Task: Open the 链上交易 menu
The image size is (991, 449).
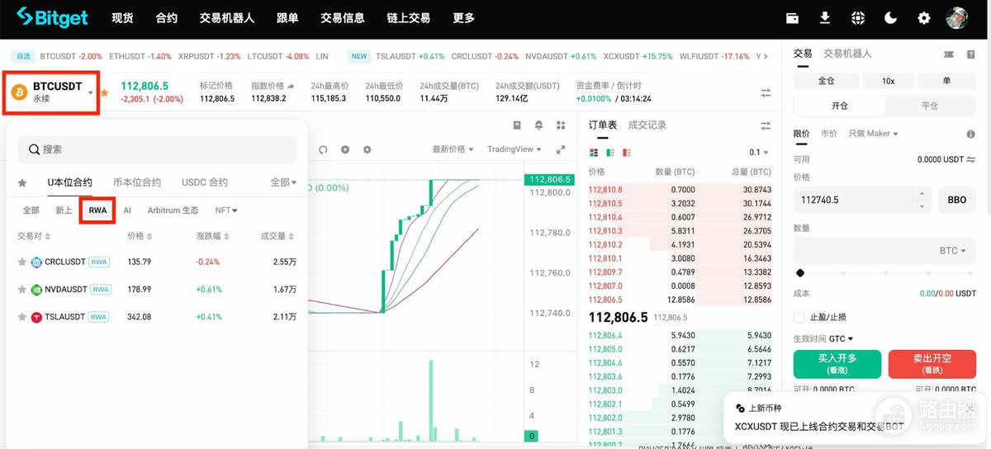Action: (408, 17)
